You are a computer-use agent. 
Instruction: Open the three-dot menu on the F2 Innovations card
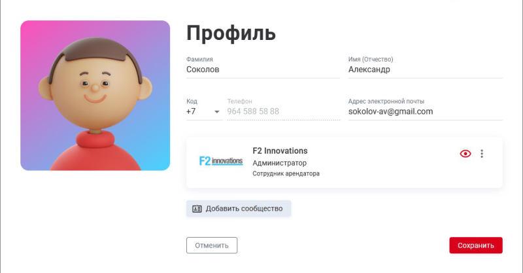click(482, 154)
